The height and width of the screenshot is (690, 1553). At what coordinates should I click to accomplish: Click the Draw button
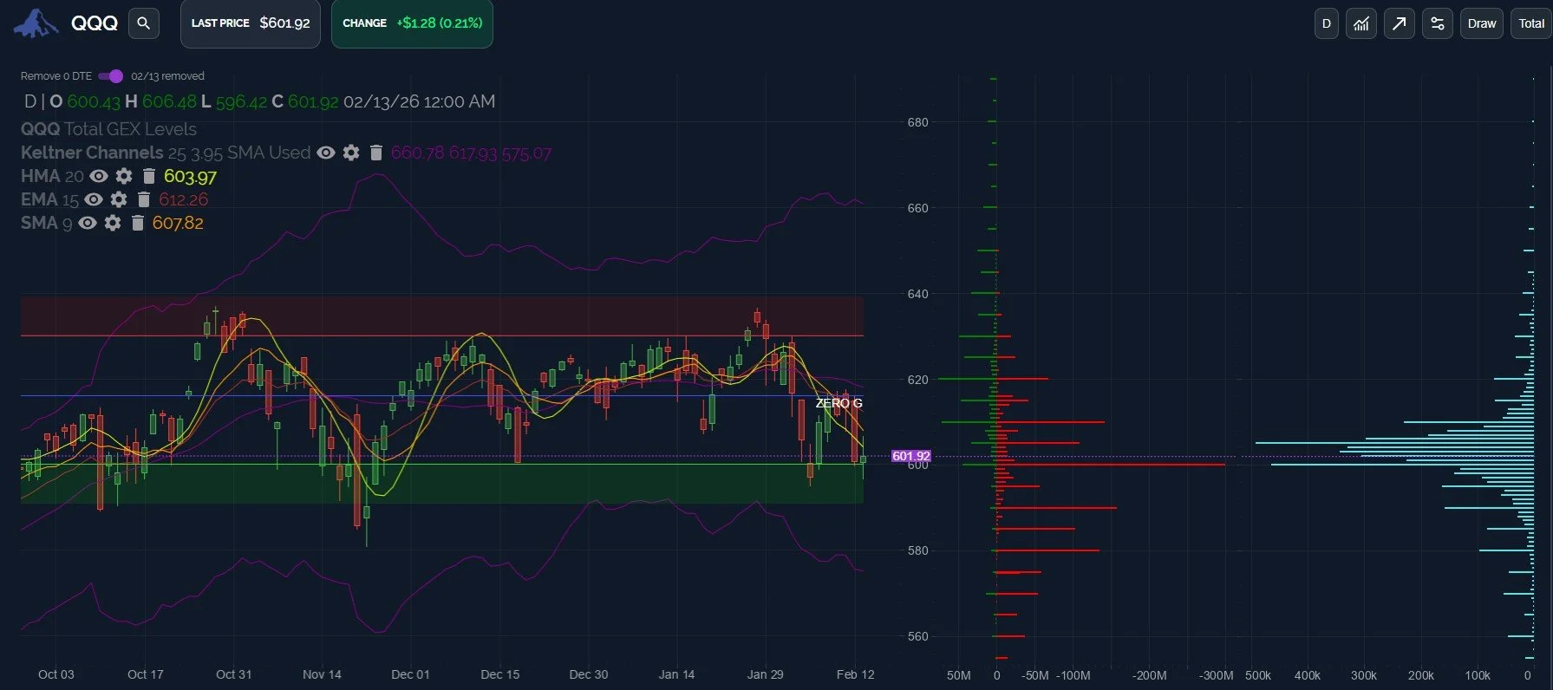click(x=1482, y=23)
